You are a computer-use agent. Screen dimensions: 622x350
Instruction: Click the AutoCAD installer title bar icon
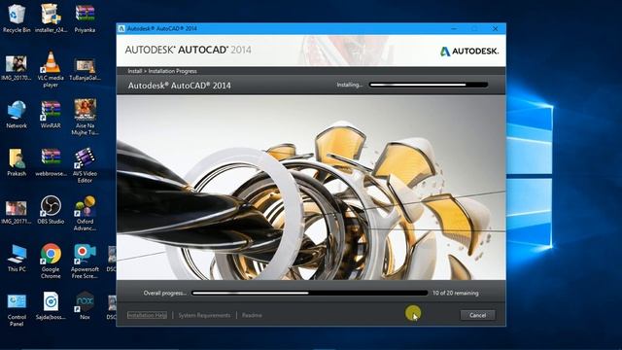121,28
